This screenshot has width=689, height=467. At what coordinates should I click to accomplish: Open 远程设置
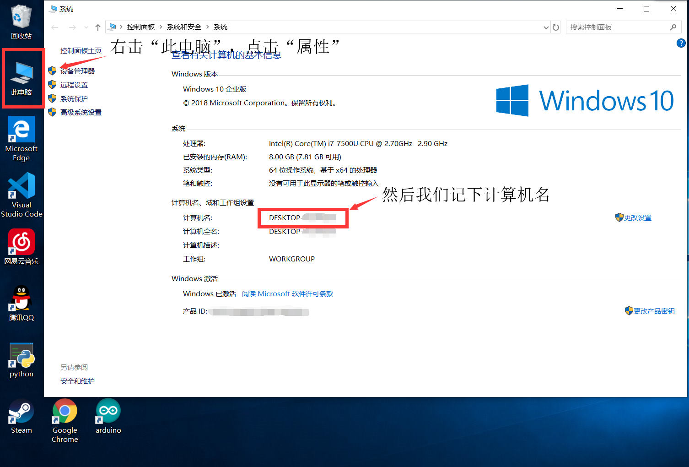tap(74, 85)
